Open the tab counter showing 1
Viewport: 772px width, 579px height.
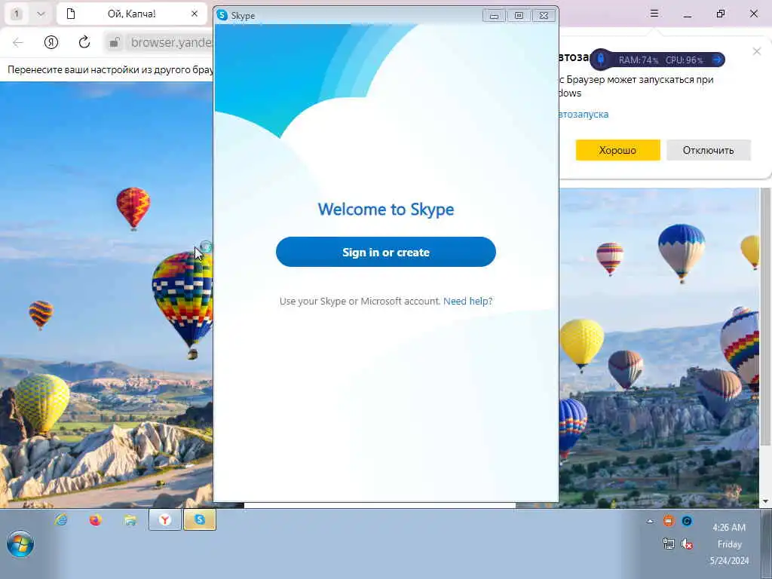[x=17, y=14]
